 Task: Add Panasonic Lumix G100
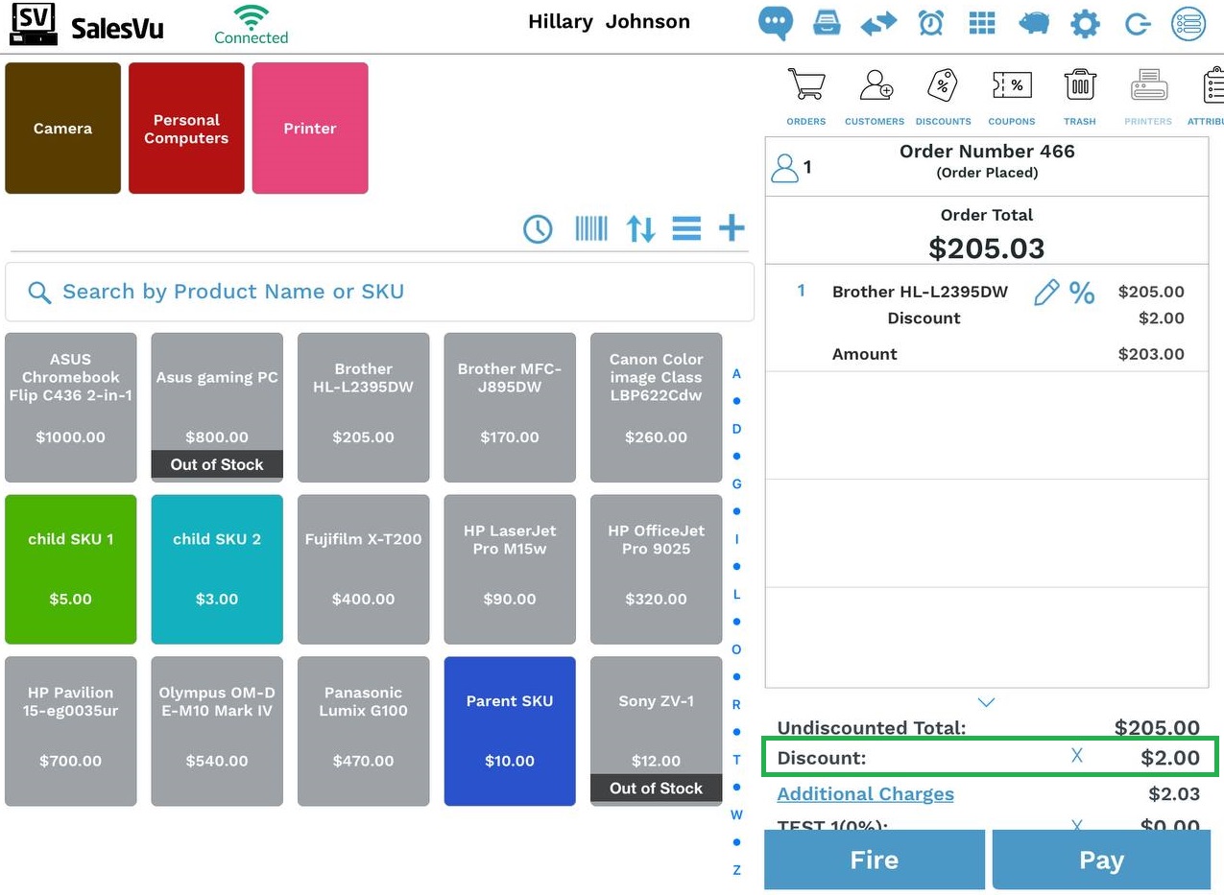pyautogui.click(x=363, y=731)
